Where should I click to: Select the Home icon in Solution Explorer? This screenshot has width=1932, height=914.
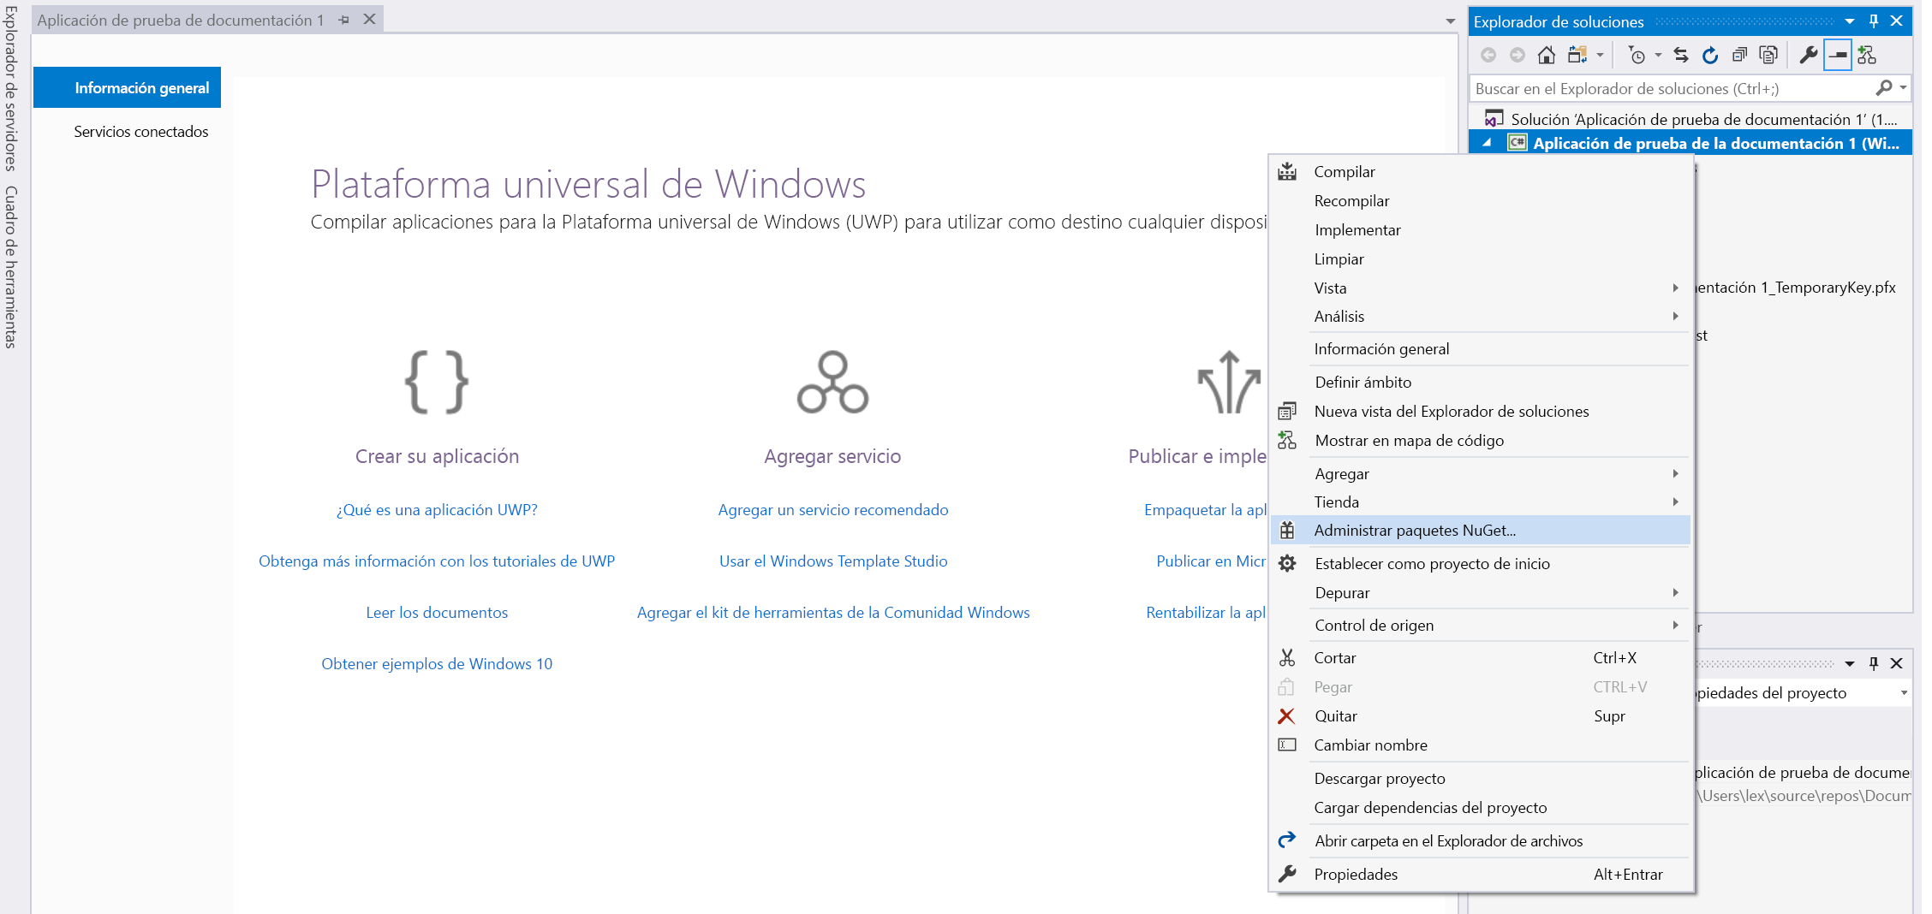pos(1547,54)
